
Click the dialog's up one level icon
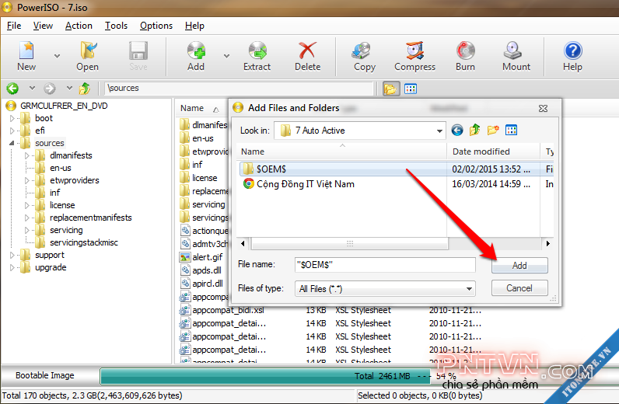475,130
